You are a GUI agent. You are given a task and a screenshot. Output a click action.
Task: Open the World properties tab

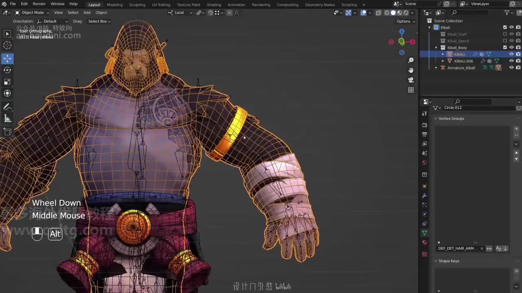point(425,163)
